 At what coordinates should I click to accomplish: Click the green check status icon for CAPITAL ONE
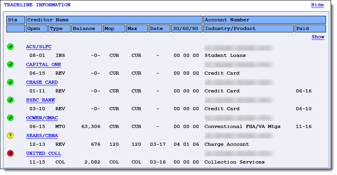coord(10,64)
